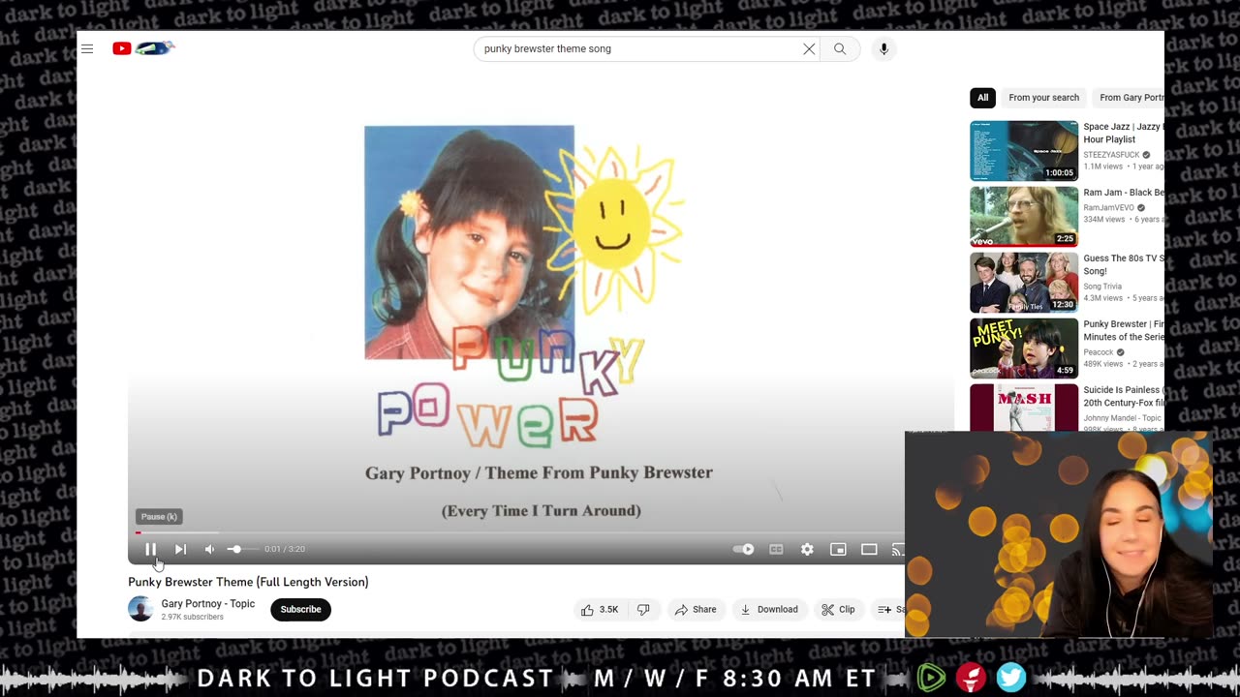Click the 0:01 / 3:20 time display
This screenshot has width=1240, height=697.
[x=285, y=549]
